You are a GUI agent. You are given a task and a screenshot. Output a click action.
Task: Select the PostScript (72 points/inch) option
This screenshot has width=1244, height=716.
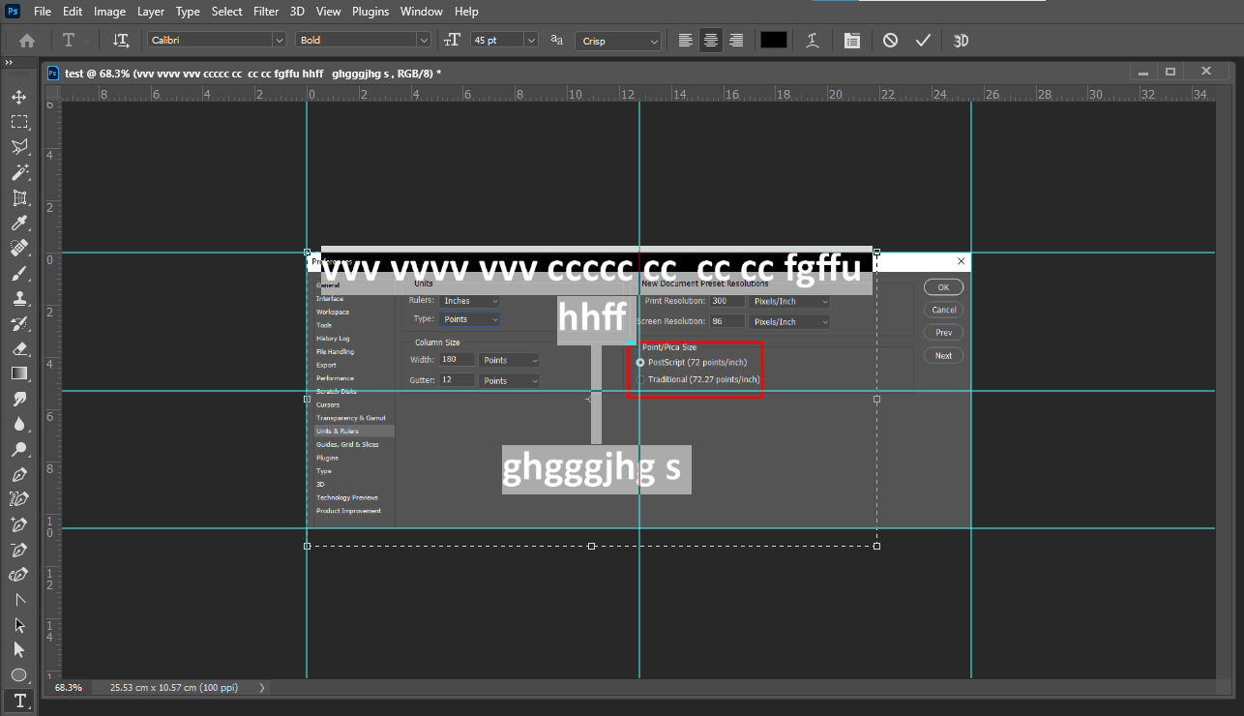pos(639,363)
